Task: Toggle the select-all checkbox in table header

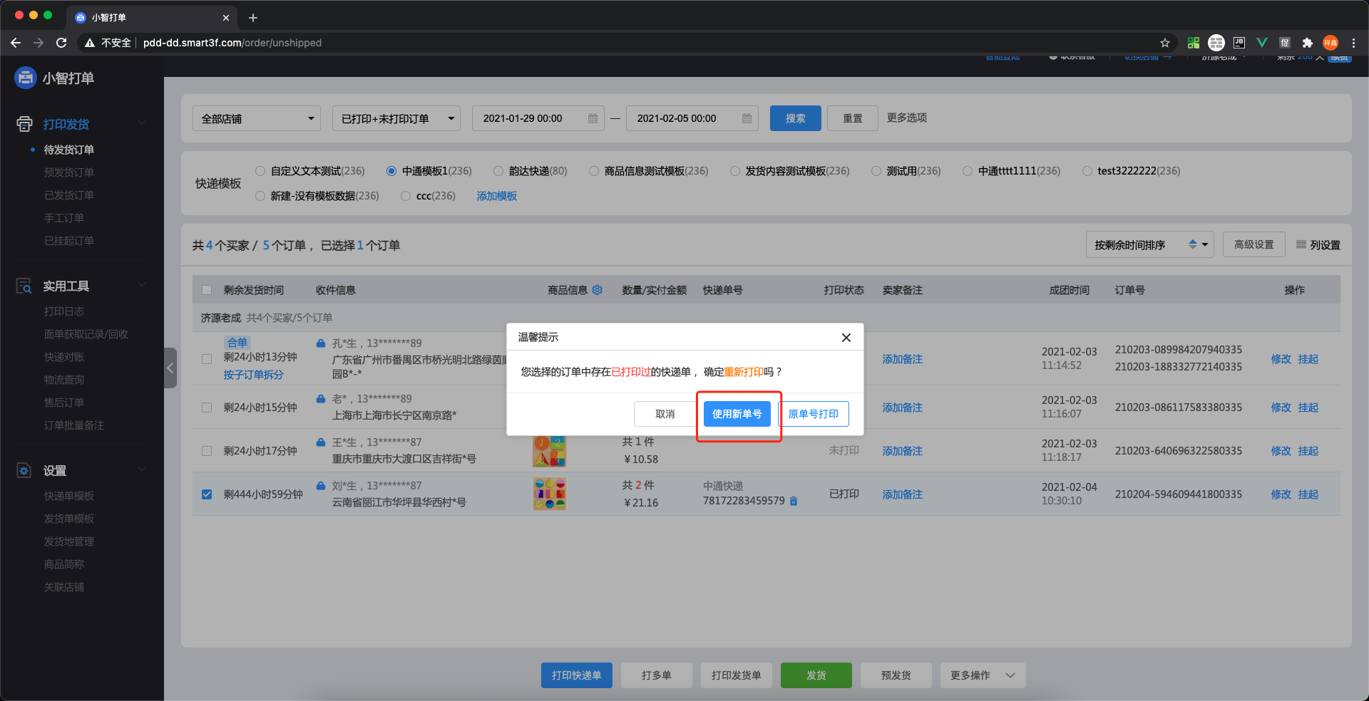Action: [x=207, y=290]
